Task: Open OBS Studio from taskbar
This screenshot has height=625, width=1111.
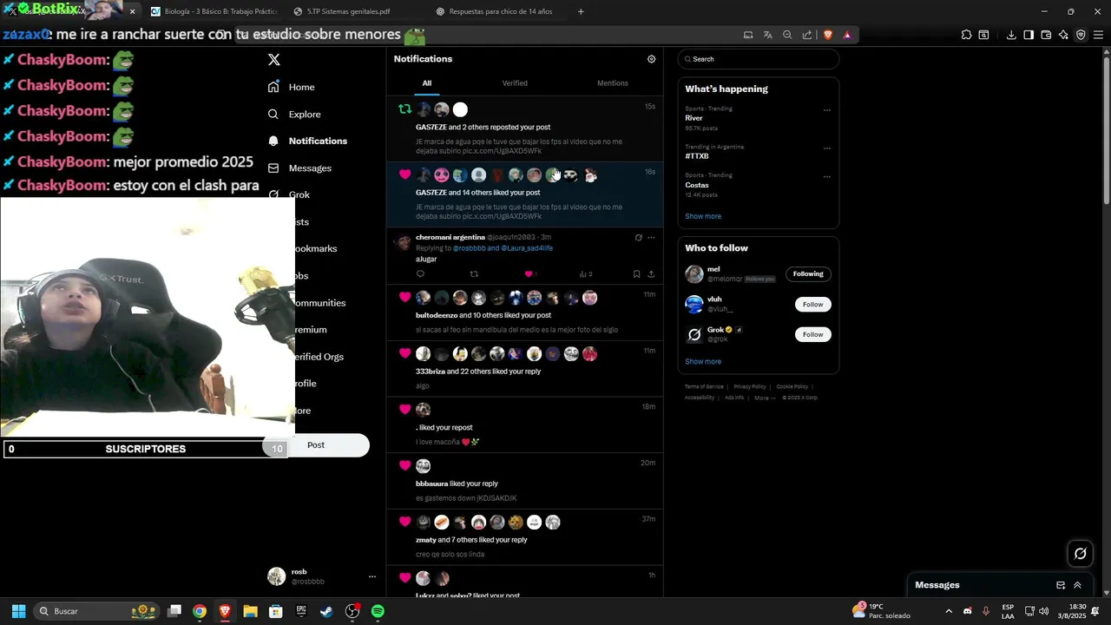Action: point(352,611)
